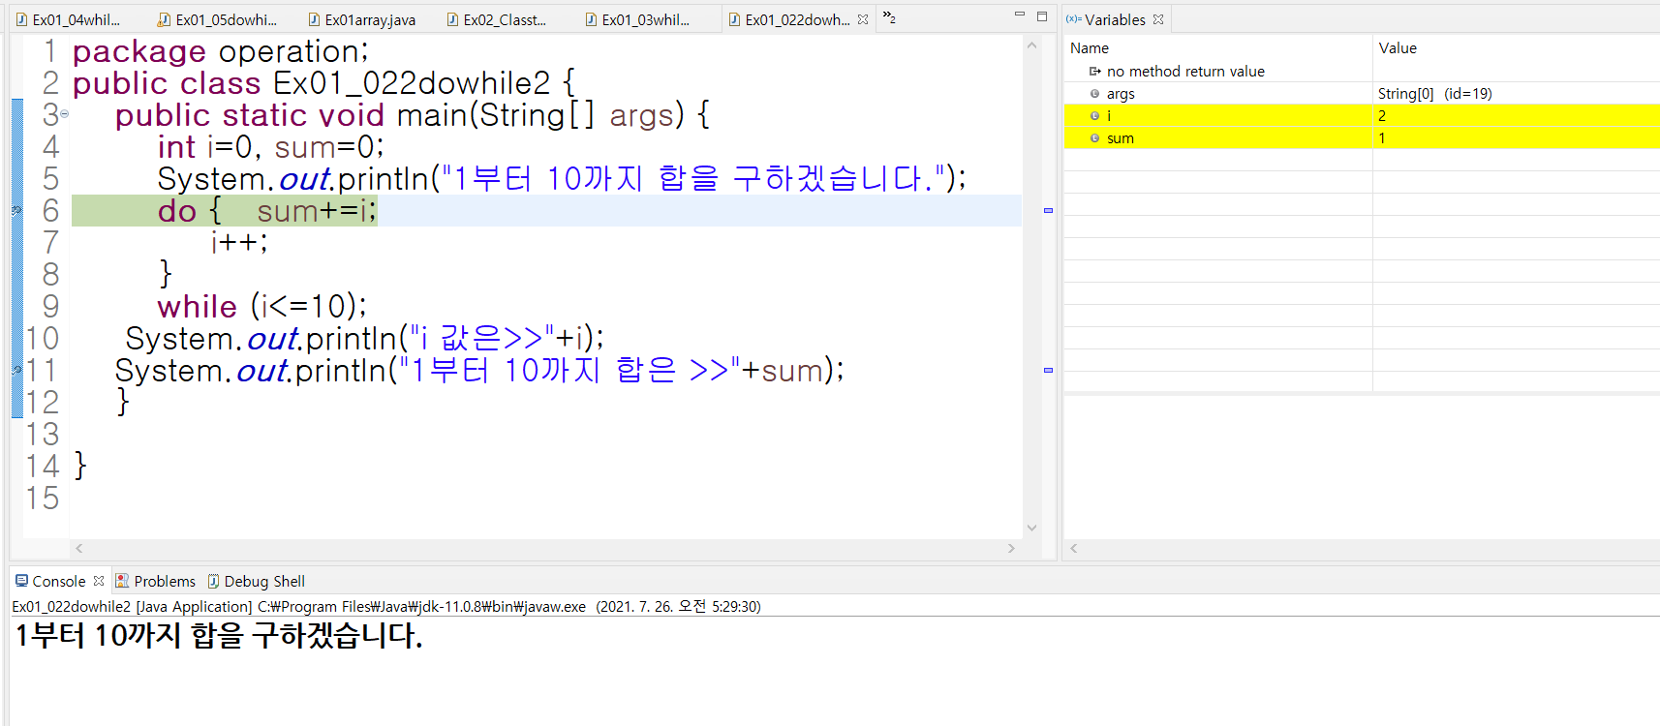This screenshot has height=726, width=1660.
Task: Open the Ex02_Classt... editor tab
Action: 496,19
